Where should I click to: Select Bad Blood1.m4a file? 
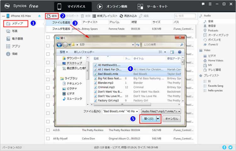point(137,74)
